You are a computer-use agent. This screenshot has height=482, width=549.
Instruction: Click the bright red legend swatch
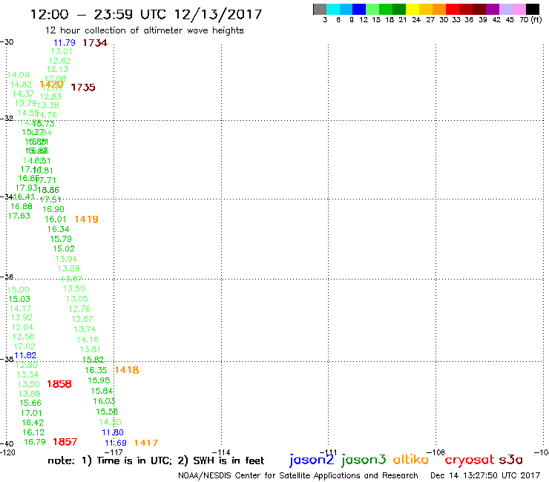pyautogui.click(x=452, y=9)
